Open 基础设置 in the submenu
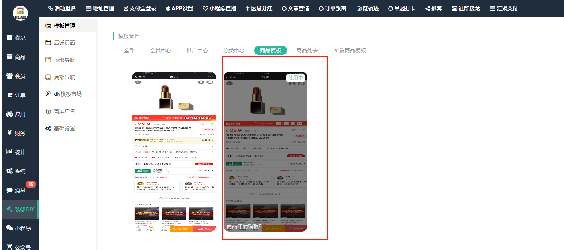 pyautogui.click(x=64, y=128)
